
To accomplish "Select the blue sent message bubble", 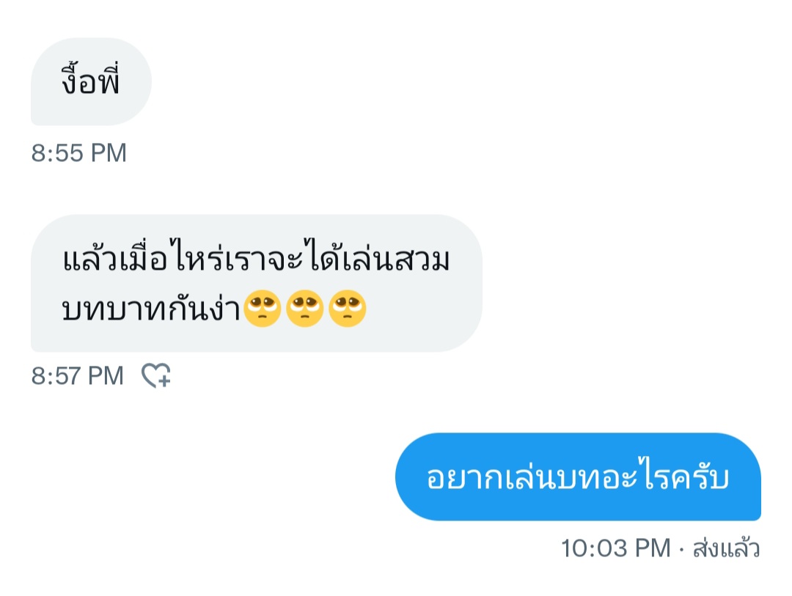I will 578,477.
